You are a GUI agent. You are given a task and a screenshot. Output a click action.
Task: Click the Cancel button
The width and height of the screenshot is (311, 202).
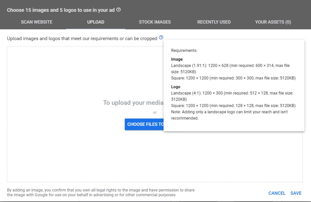tap(277, 193)
